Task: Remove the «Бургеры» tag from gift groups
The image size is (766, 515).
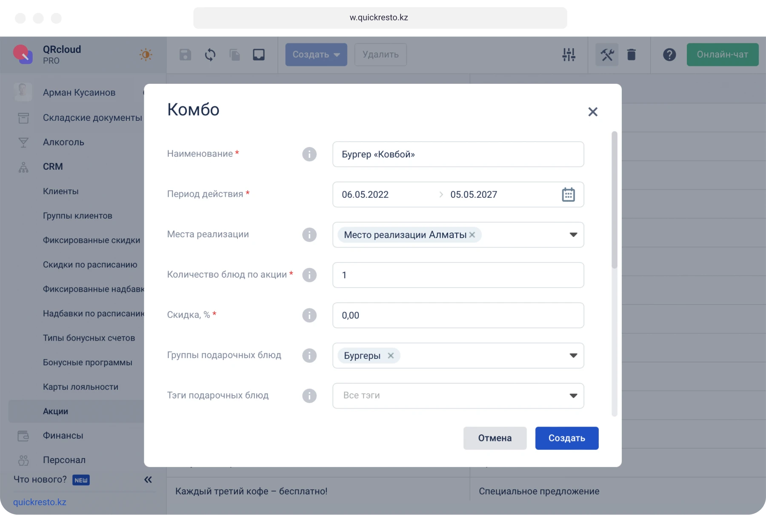Action: pos(392,356)
